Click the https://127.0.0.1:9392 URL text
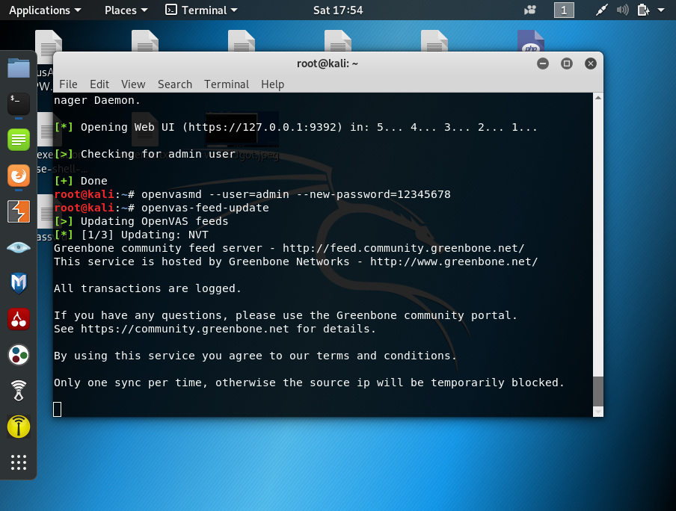 (262, 127)
